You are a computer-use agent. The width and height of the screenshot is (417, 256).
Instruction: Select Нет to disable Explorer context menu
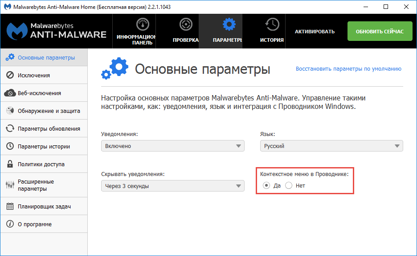point(290,185)
